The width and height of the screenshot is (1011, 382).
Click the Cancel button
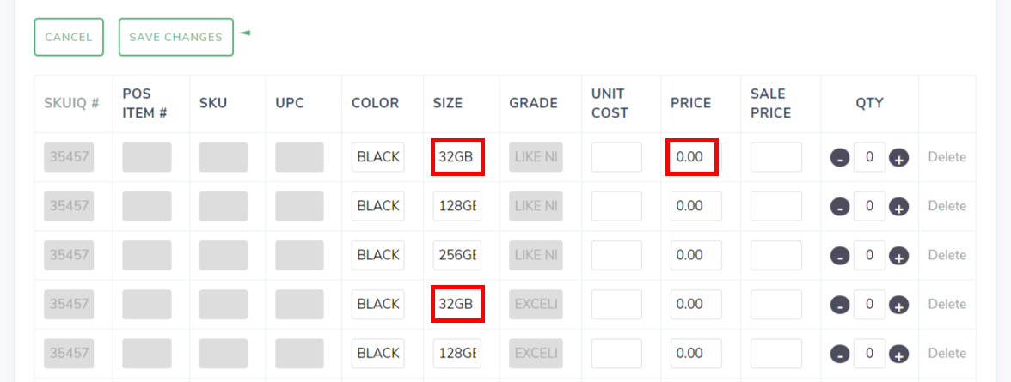click(69, 37)
